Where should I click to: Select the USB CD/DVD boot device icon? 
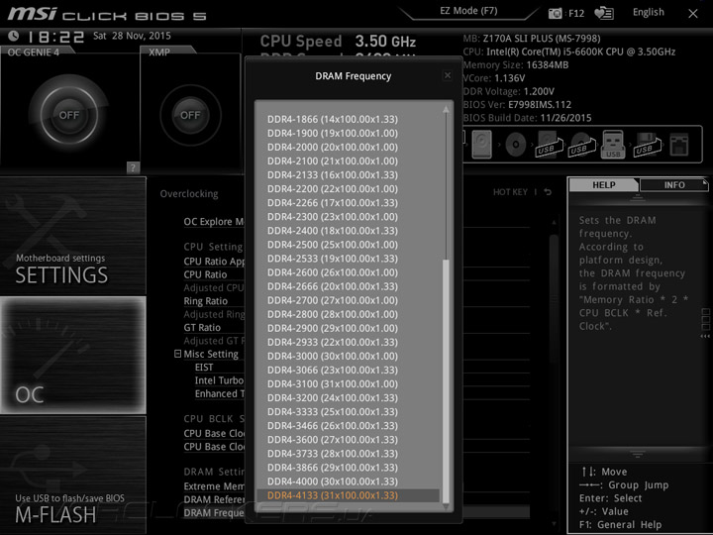[x=581, y=145]
